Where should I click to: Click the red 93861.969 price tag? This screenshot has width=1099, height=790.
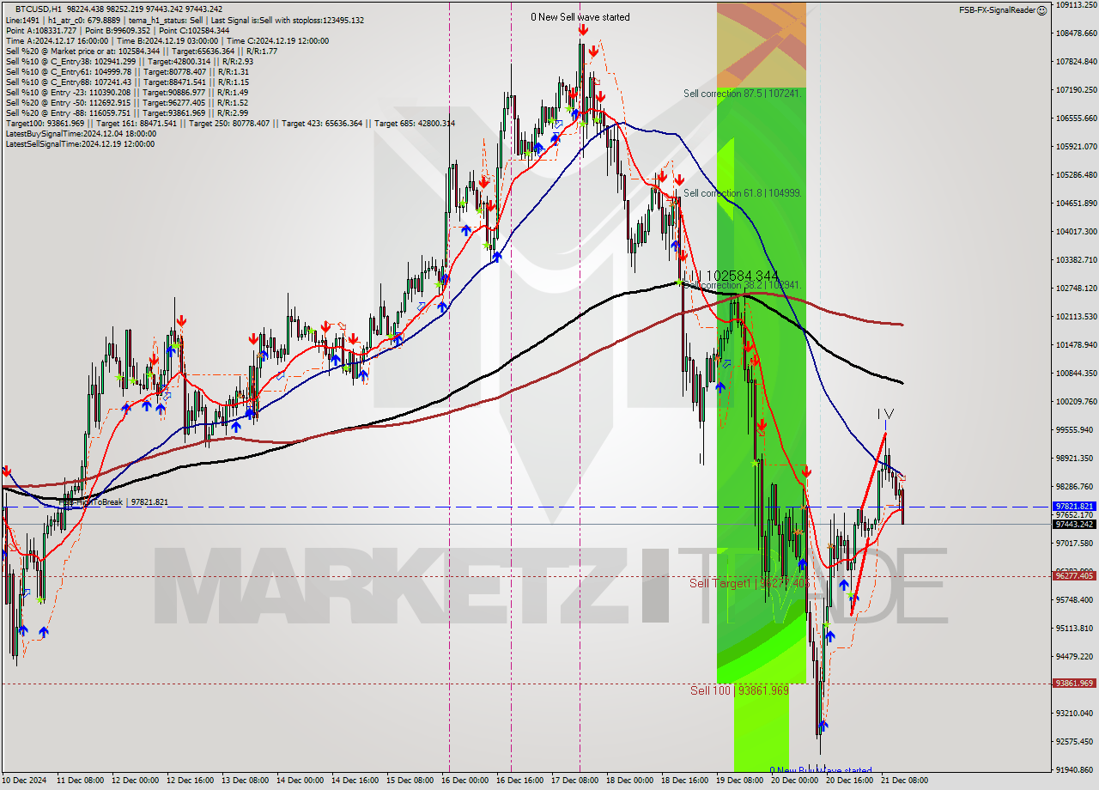click(1074, 684)
